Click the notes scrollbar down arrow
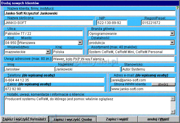 coord(173,112)
